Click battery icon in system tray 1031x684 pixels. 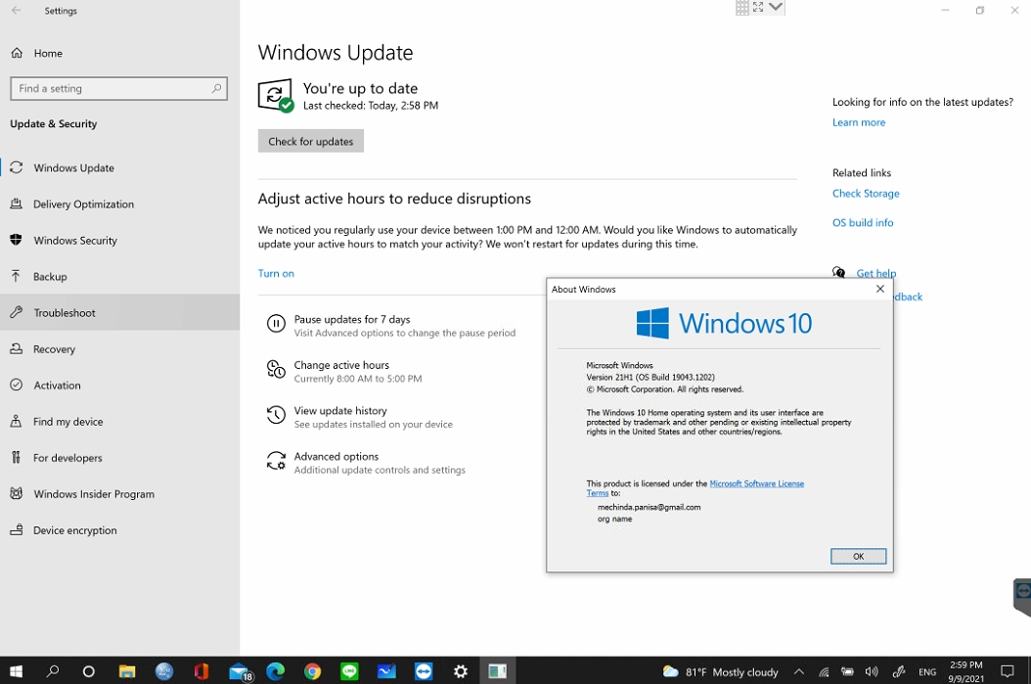point(847,671)
